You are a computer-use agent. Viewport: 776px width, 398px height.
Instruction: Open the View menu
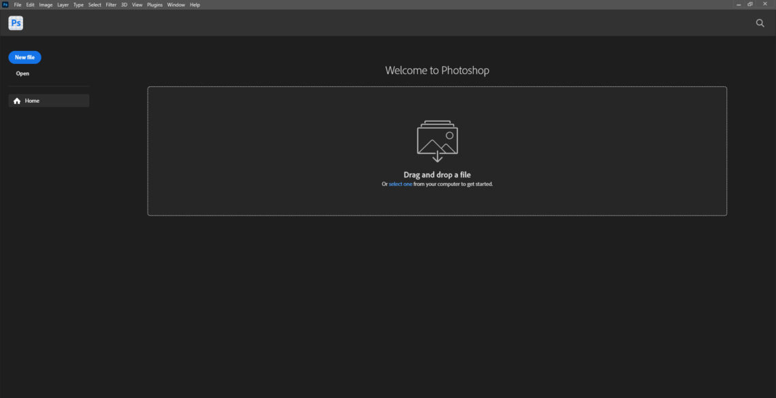pos(136,4)
